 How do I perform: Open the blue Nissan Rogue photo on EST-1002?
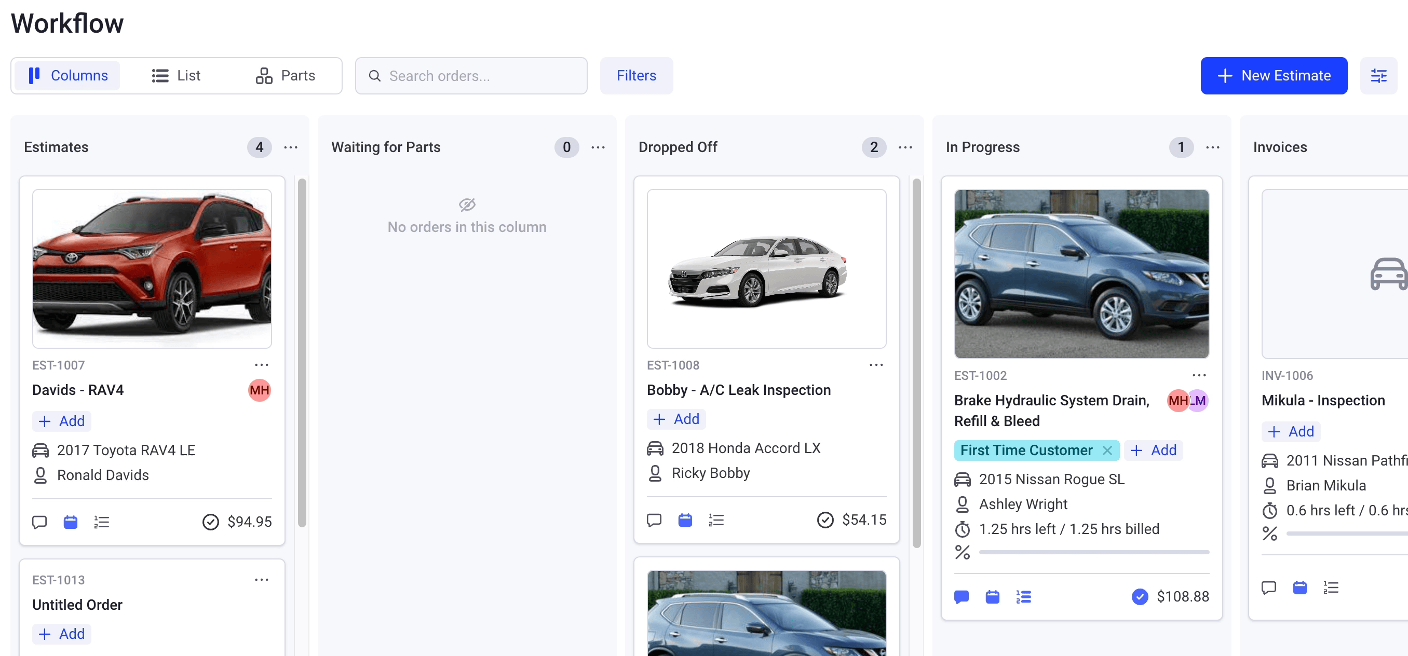(1081, 274)
